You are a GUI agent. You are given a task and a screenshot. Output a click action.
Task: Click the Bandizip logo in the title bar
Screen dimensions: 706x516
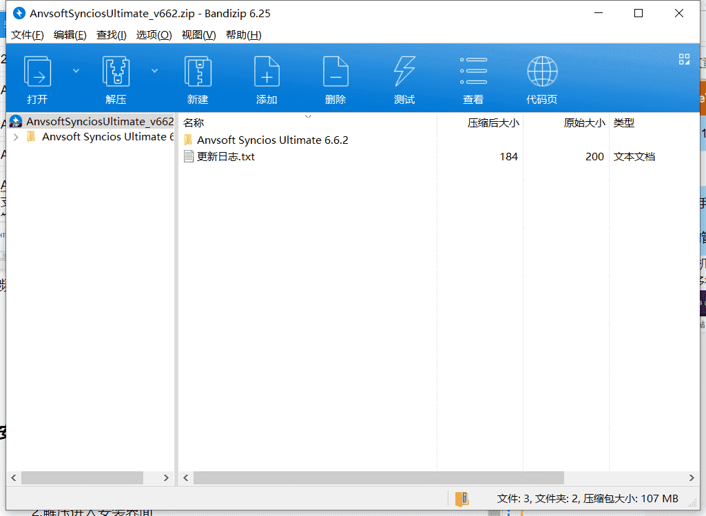19,14
